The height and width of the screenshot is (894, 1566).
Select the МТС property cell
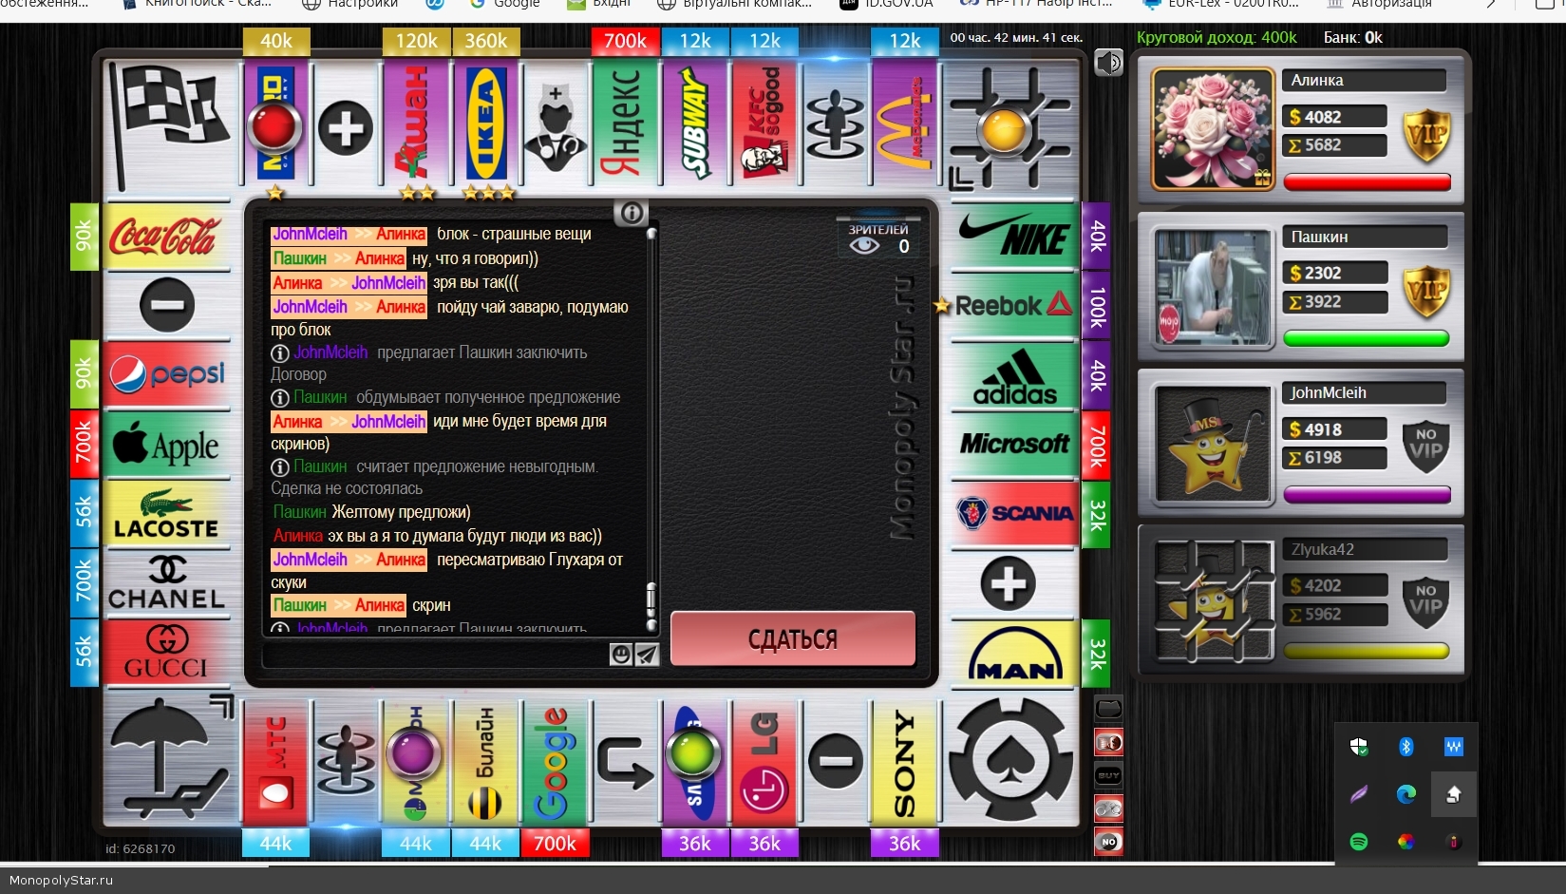point(275,762)
